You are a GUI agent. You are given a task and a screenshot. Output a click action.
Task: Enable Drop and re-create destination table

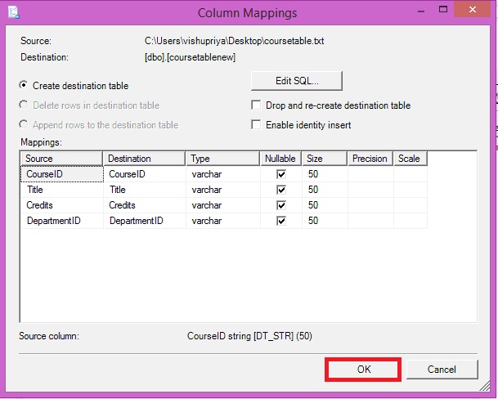coord(256,105)
